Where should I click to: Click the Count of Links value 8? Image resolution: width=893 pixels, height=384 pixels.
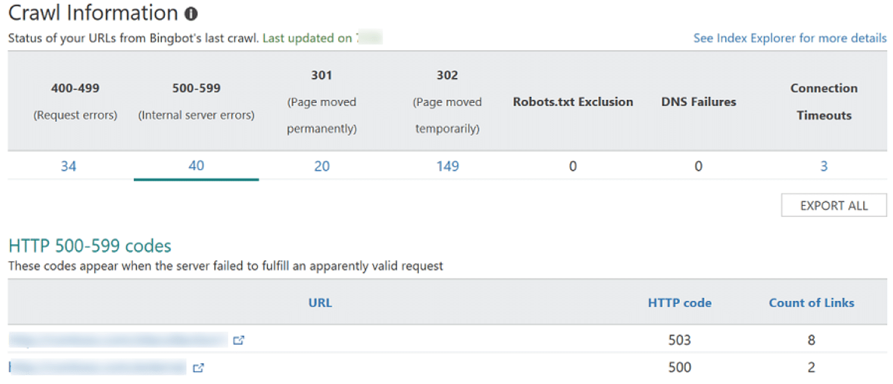point(811,340)
